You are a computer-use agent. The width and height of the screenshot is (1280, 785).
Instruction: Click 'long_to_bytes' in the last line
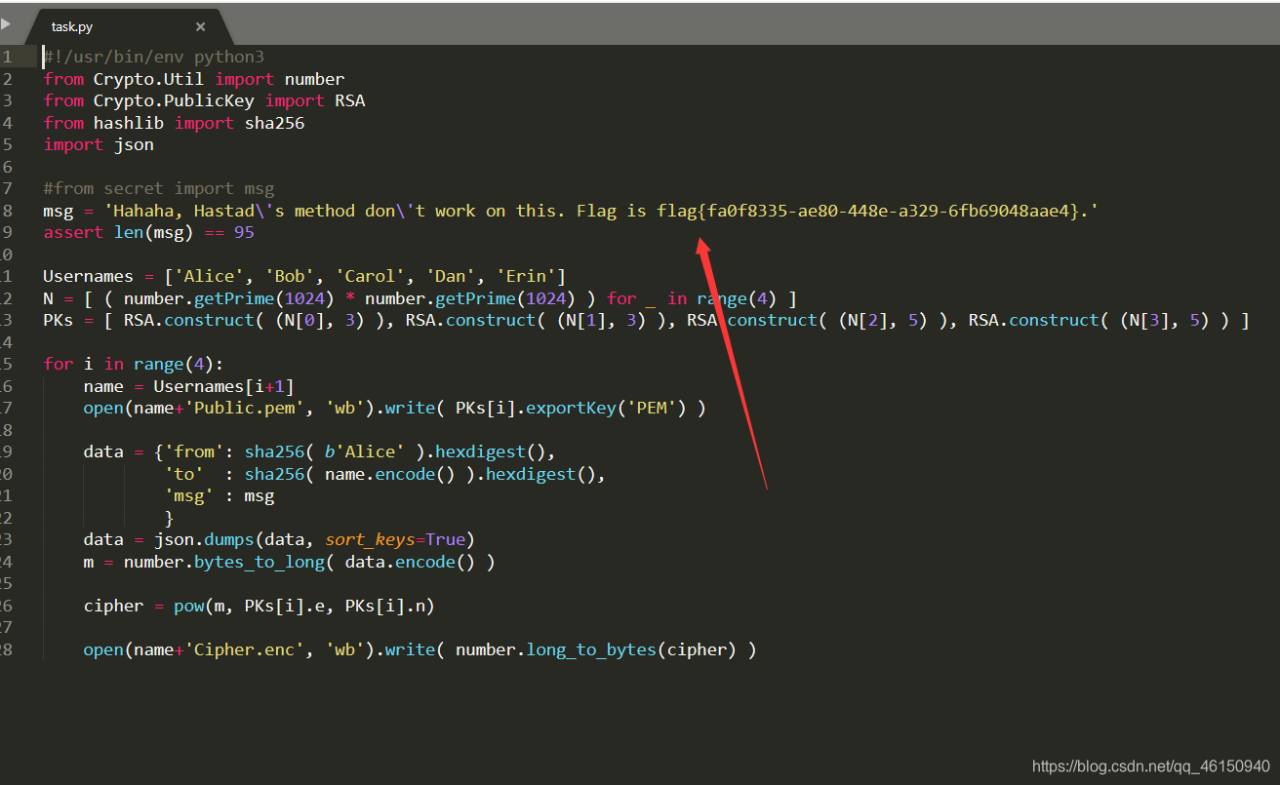[590, 649]
